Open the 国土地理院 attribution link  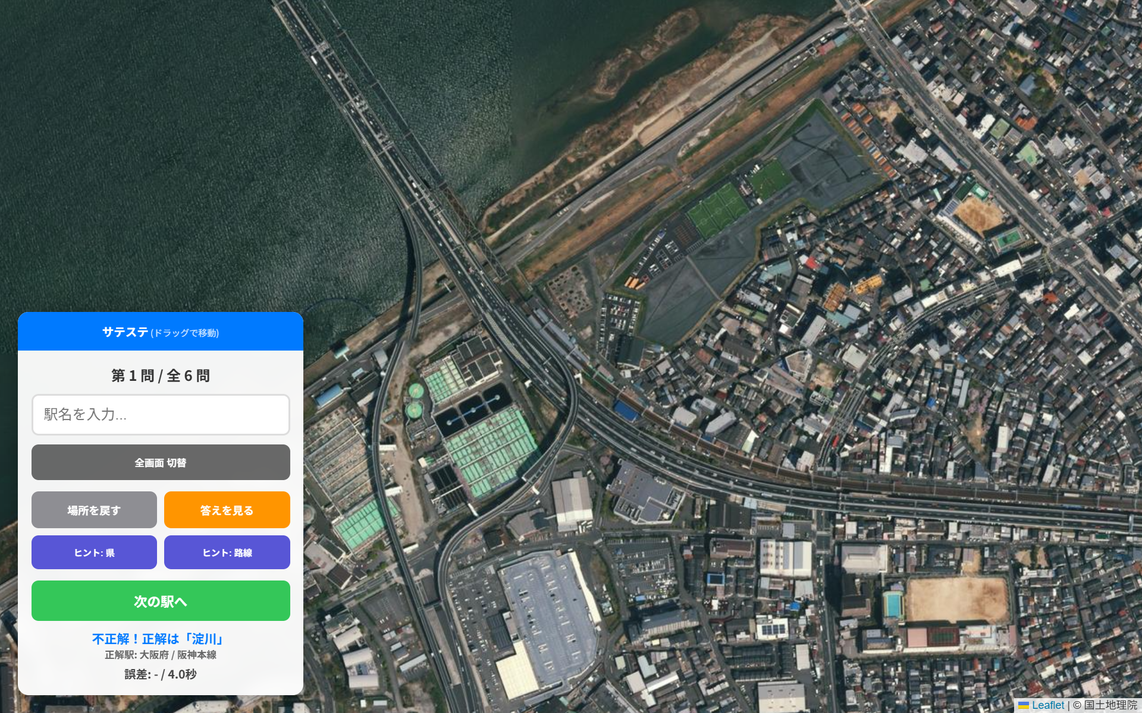[x=1110, y=705]
